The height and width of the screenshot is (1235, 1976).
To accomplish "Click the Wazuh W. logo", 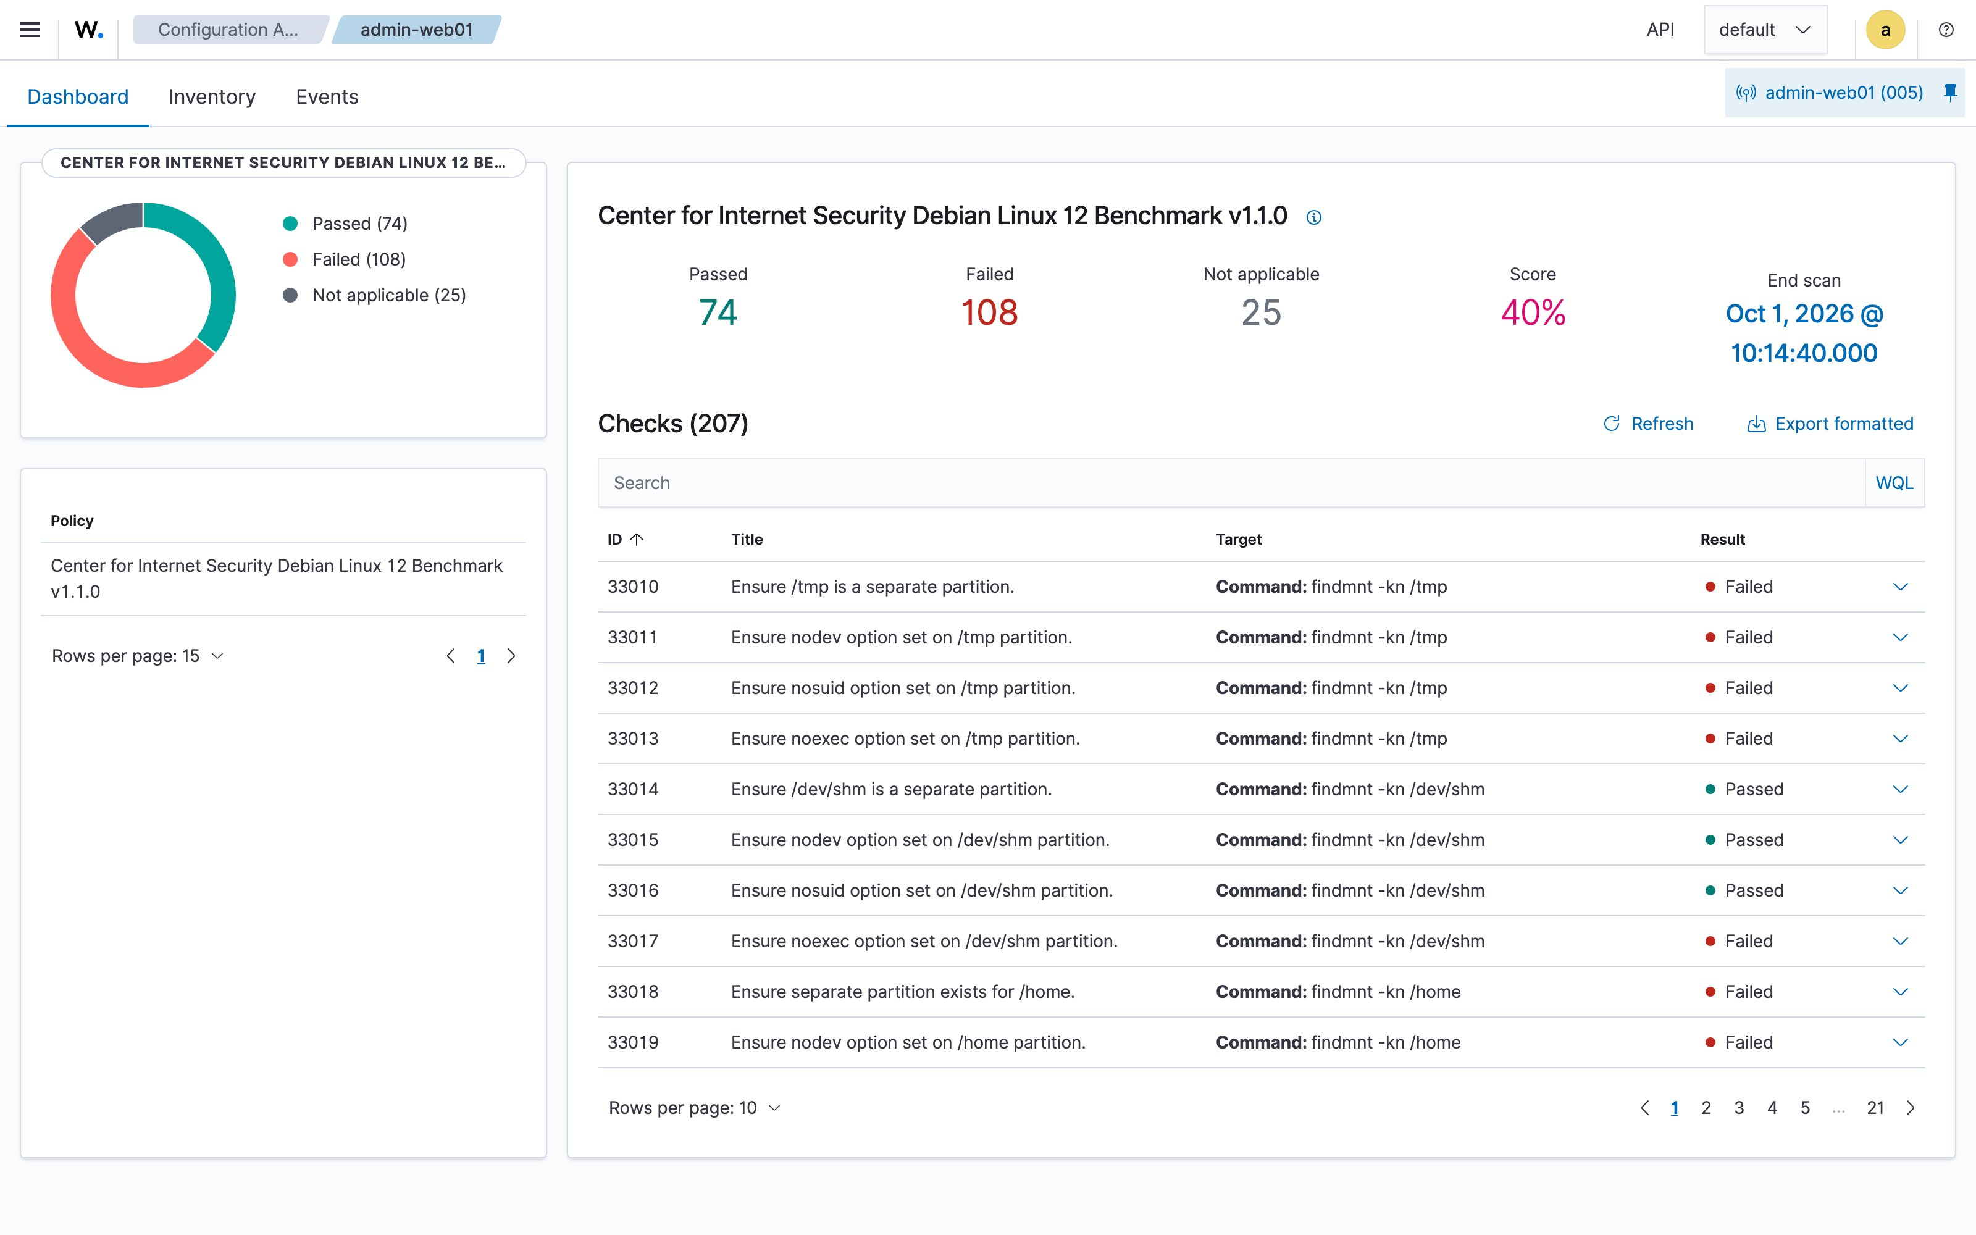I will pos(88,30).
